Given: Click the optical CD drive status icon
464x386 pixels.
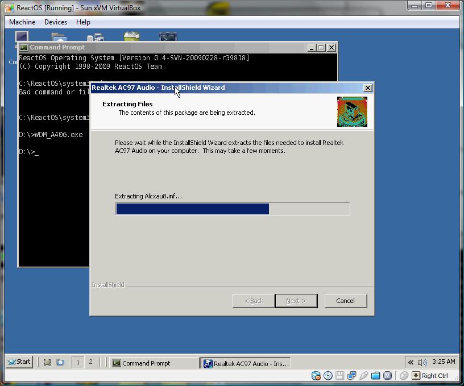Looking at the screenshot, I should point(328,376).
